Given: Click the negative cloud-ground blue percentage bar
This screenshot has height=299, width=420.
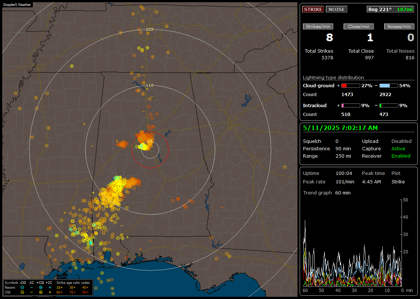Looking at the screenshot, I should coord(389,85).
